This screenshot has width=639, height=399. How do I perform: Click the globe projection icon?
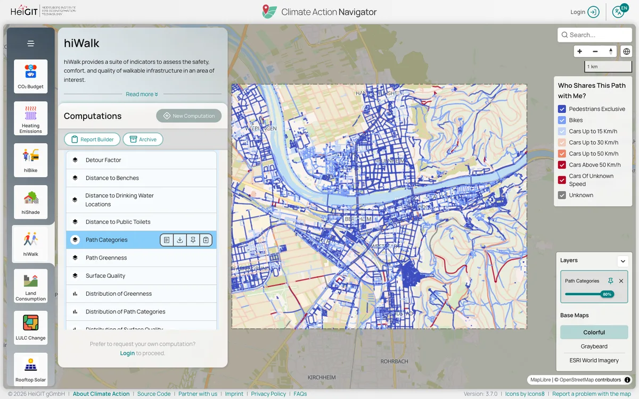tap(626, 52)
